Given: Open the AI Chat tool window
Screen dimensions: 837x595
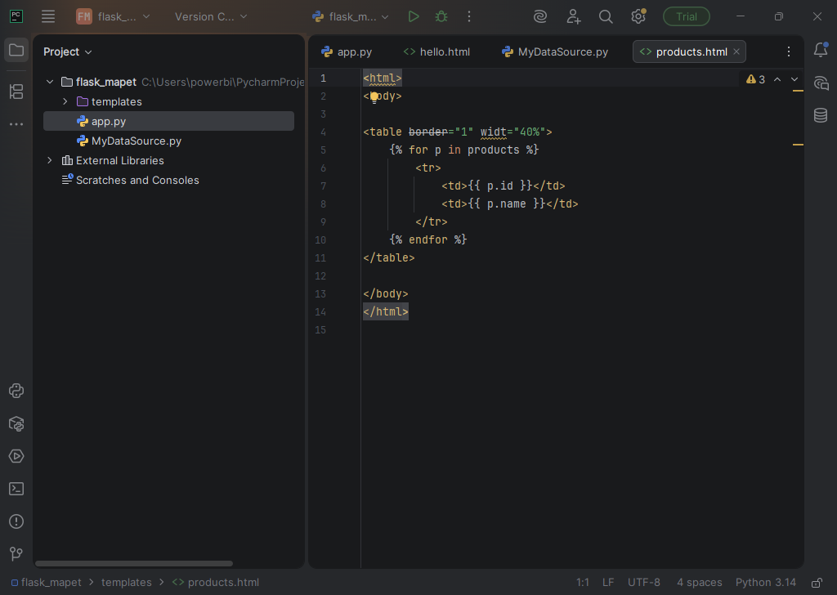Looking at the screenshot, I should [821, 83].
